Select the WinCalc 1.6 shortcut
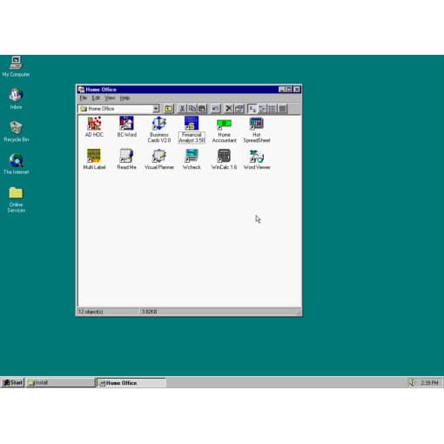This screenshot has width=444, height=444. coord(224,159)
